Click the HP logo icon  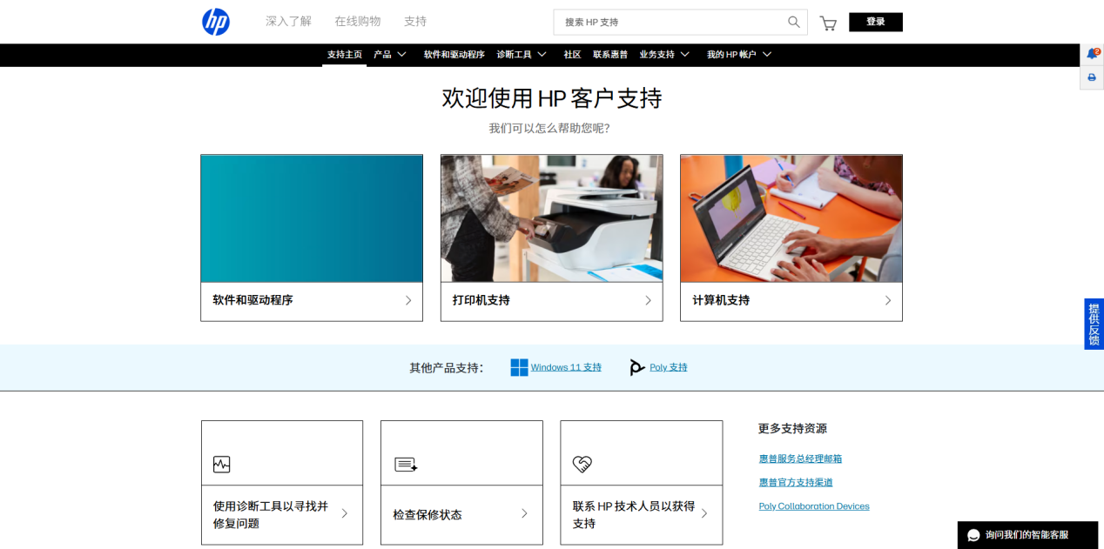tap(216, 22)
